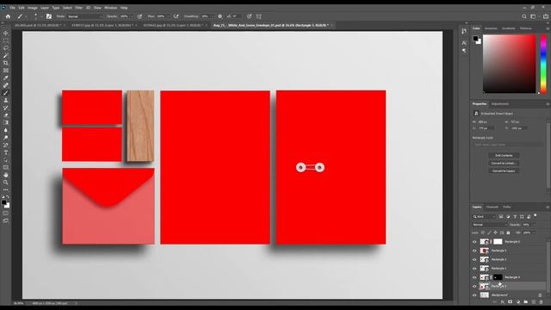Select the Clone Stamp tool
551x310 pixels.
pyautogui.click(x=6, y=100)
